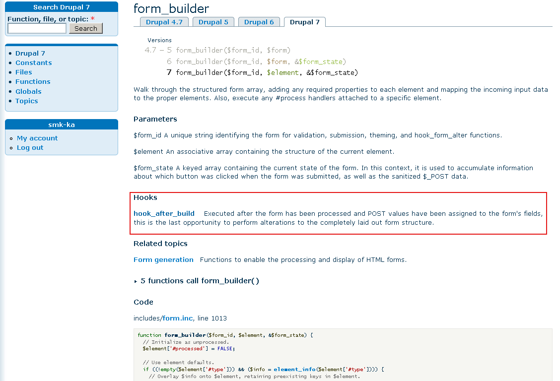Viewport: 560px width, 381px height.
Task: Click the Search button
Action: click(86, 29)
